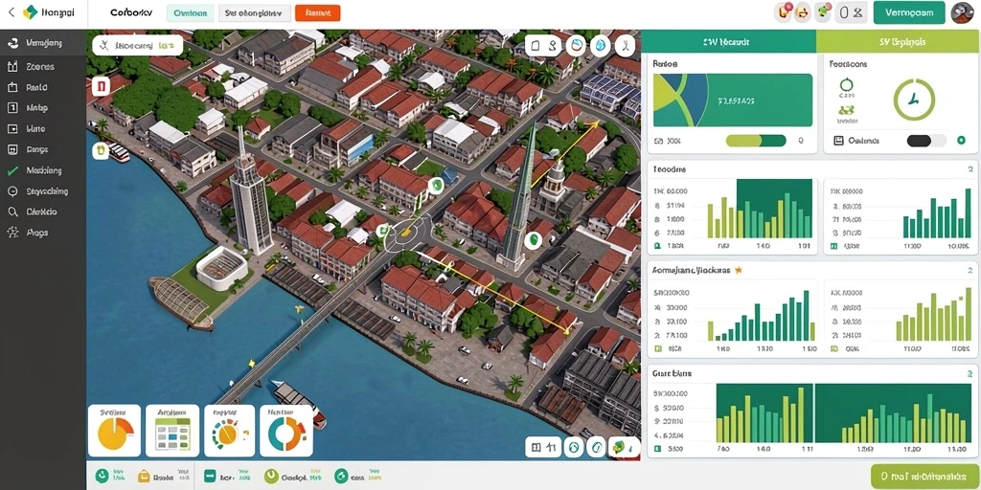
Task: Click the back arrow in the header
Action: tap(11, 12)
